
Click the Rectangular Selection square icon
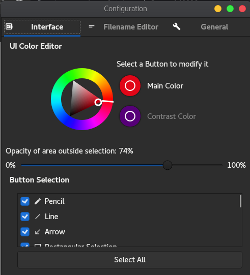(37, 245)
